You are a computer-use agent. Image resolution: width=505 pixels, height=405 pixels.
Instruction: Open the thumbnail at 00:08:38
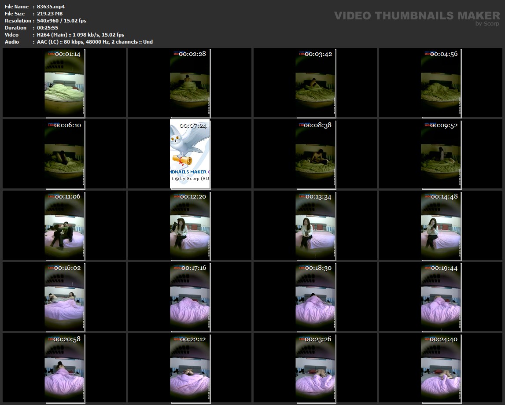tap(316, 154)
